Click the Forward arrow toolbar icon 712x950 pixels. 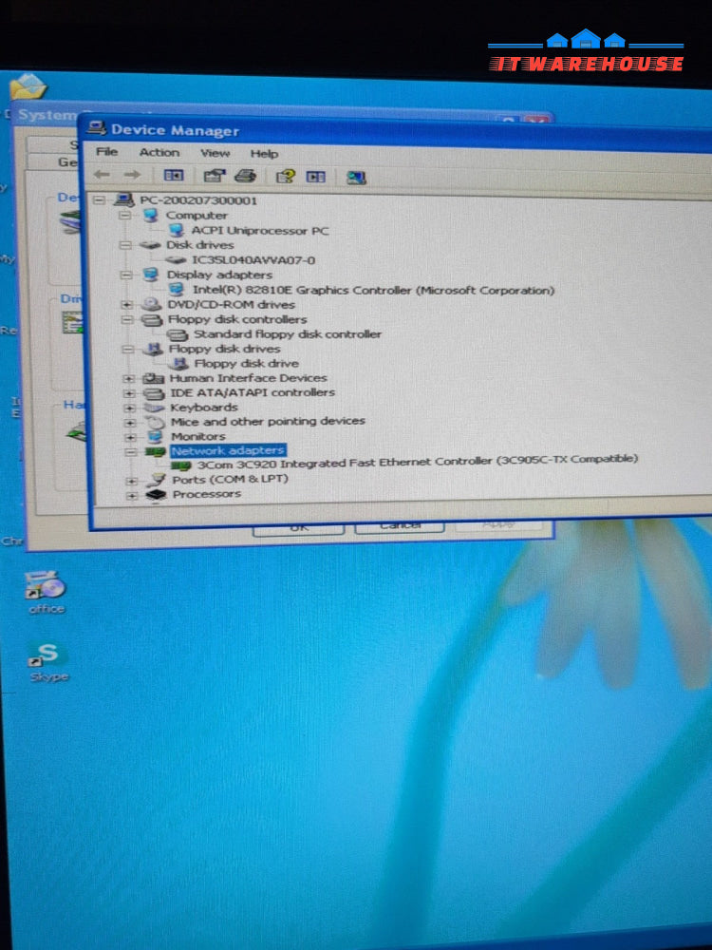[x=132, y=175]
